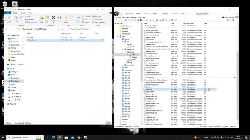Click the Rename icon in Explorer ribbon
Image resolution: width=250 pixels, height=140 pixels.
click(x=59, y=19)
